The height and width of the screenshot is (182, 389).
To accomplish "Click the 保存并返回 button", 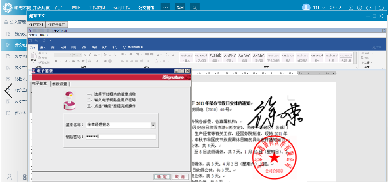I will 57,25.
